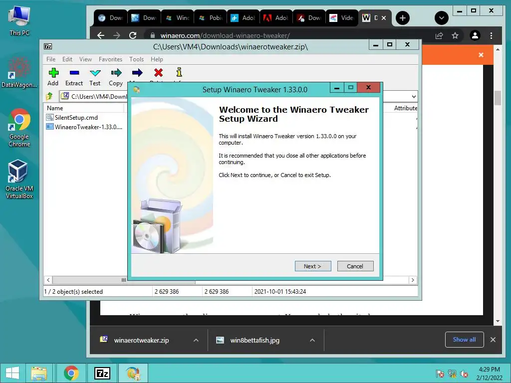Cancel the Winaero Tweaker setup

355,266
